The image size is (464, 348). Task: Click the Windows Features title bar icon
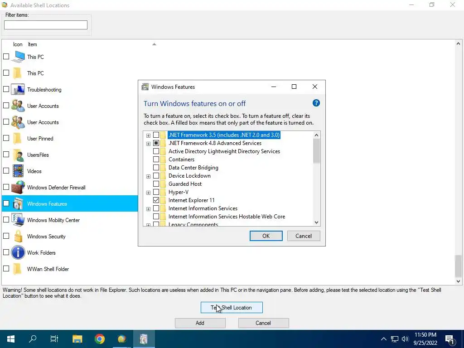pyautogui.click(x=145, y=87)
